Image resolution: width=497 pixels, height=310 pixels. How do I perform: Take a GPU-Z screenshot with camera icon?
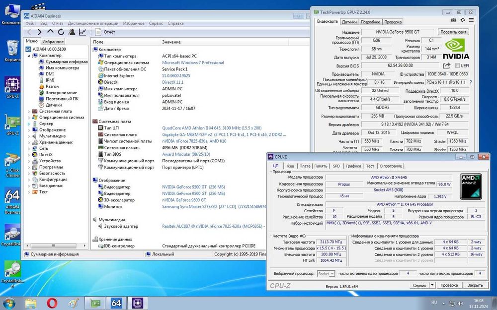pos(454,20)
